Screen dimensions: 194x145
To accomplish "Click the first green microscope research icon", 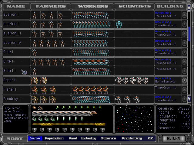I will click(x=34, y=119).
